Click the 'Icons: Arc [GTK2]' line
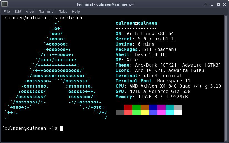This screenshot has height=143, width=229. pyautogui.click(x=161, y=70)
